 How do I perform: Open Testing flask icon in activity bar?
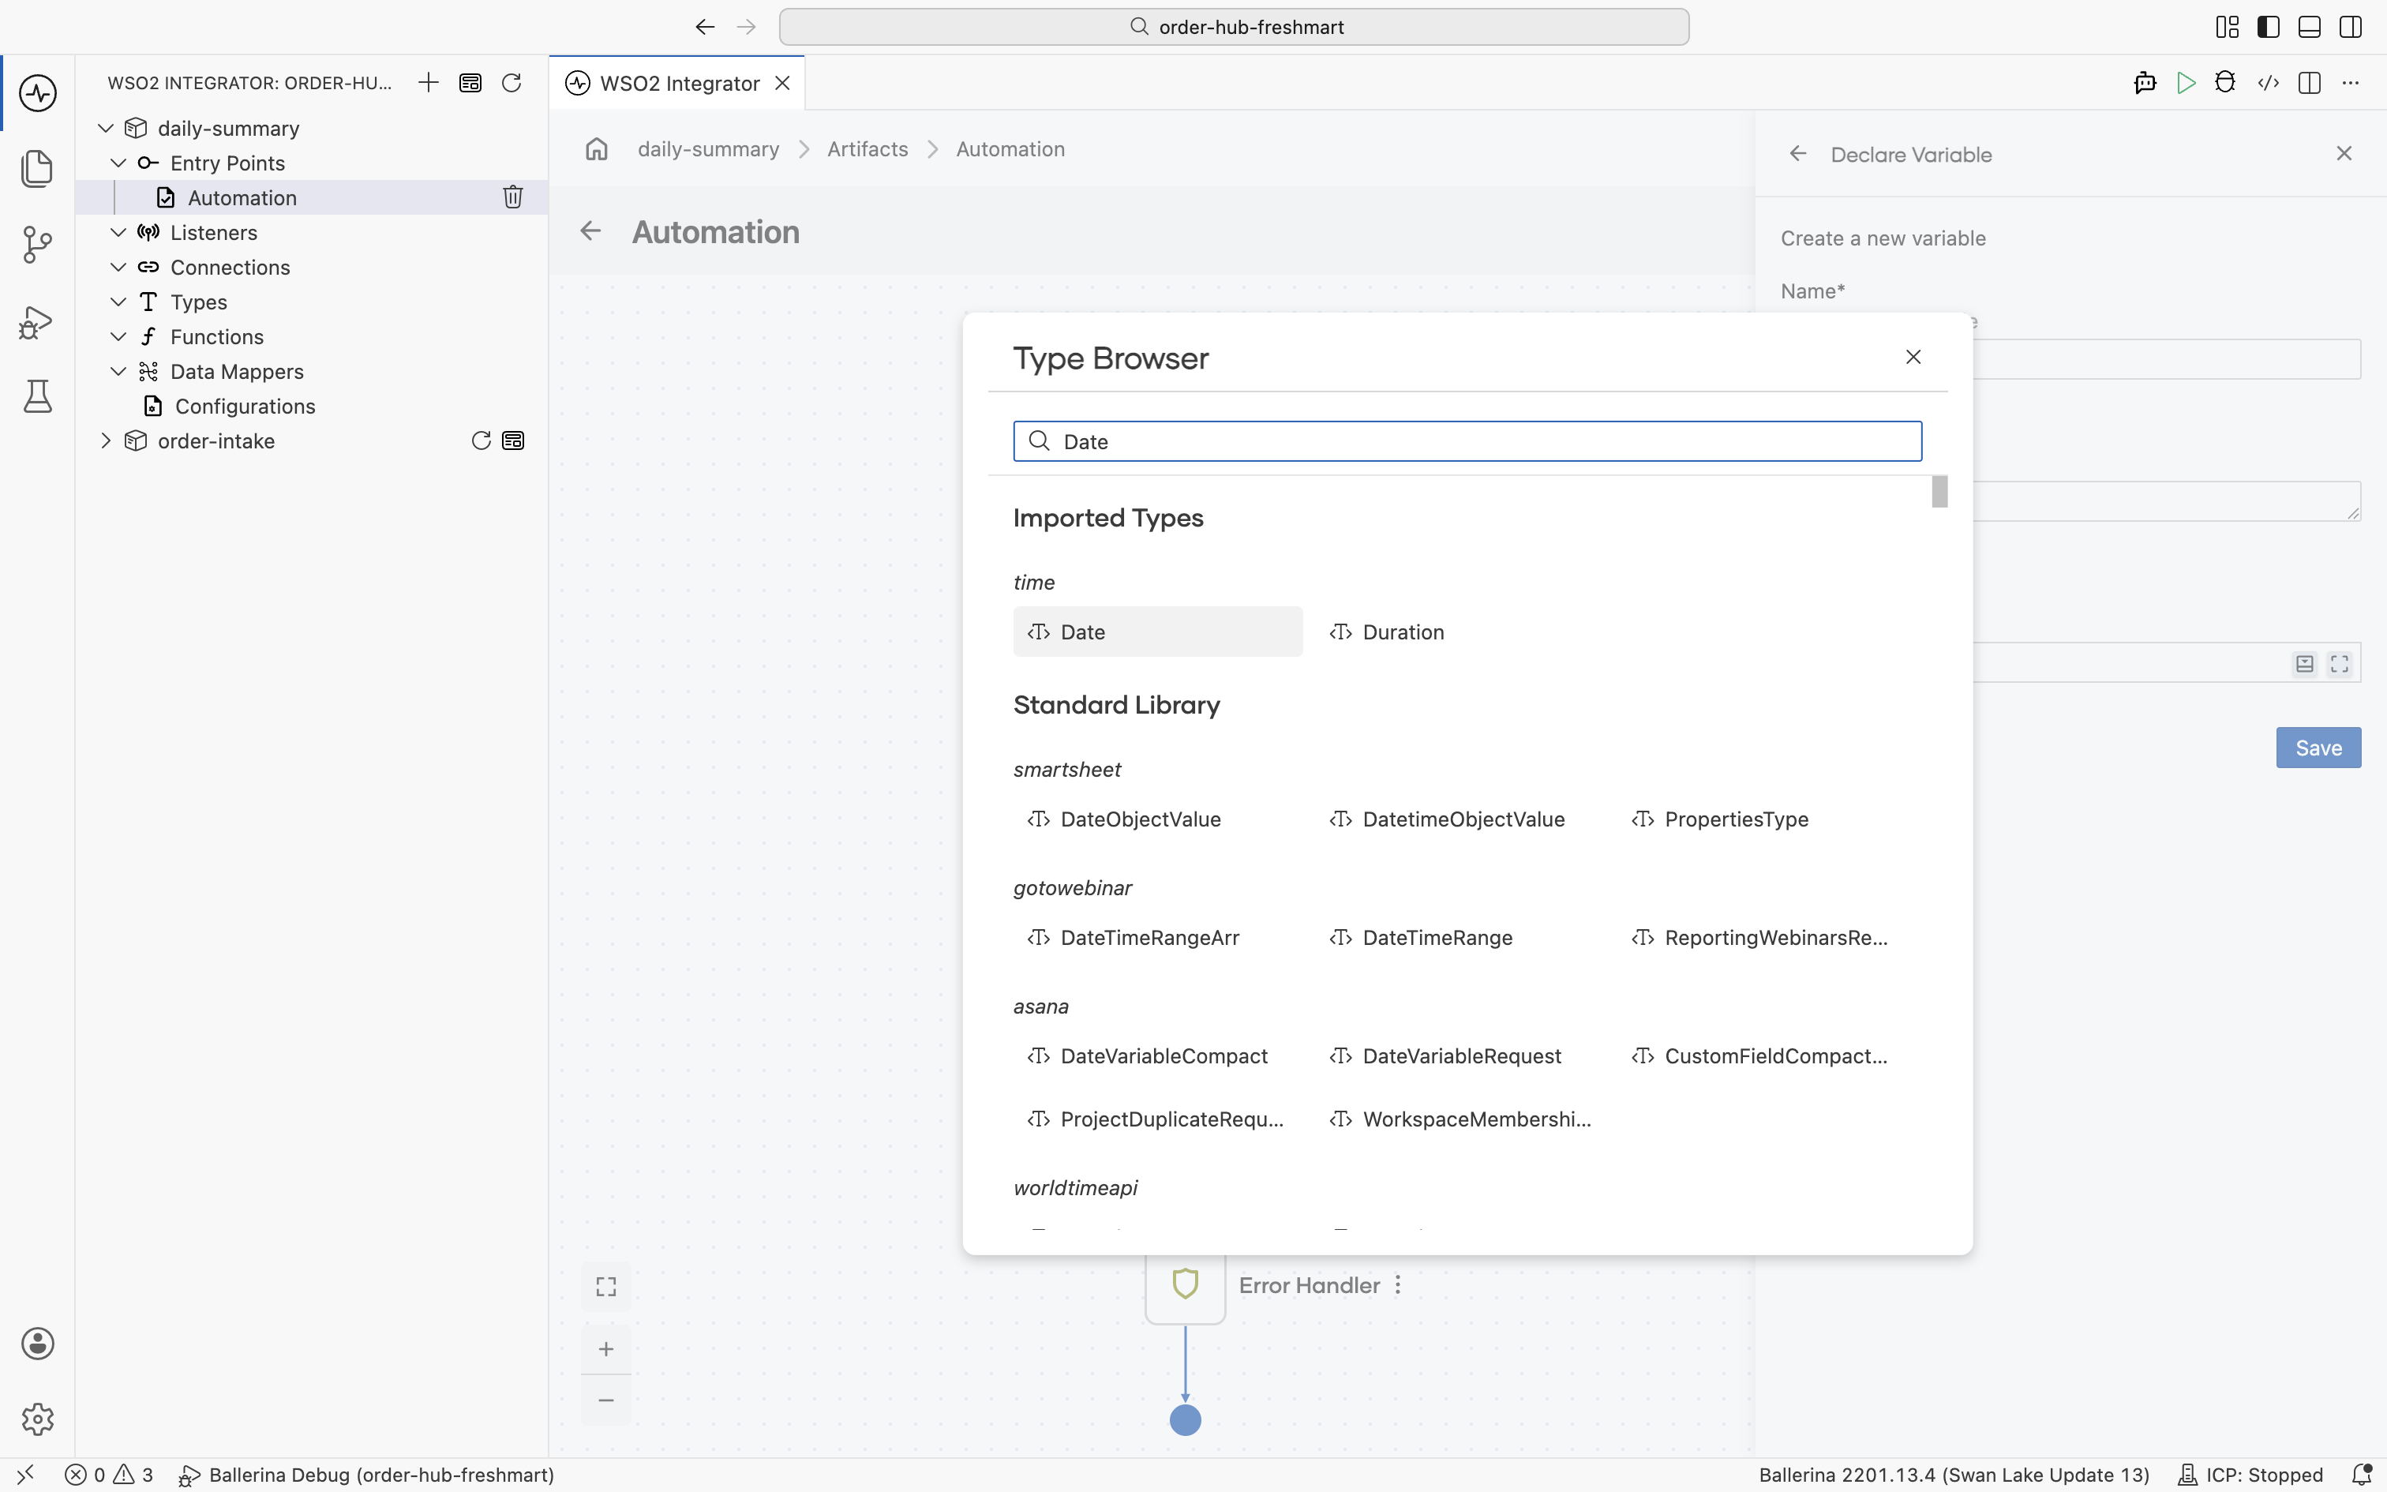tap(37, 396)
